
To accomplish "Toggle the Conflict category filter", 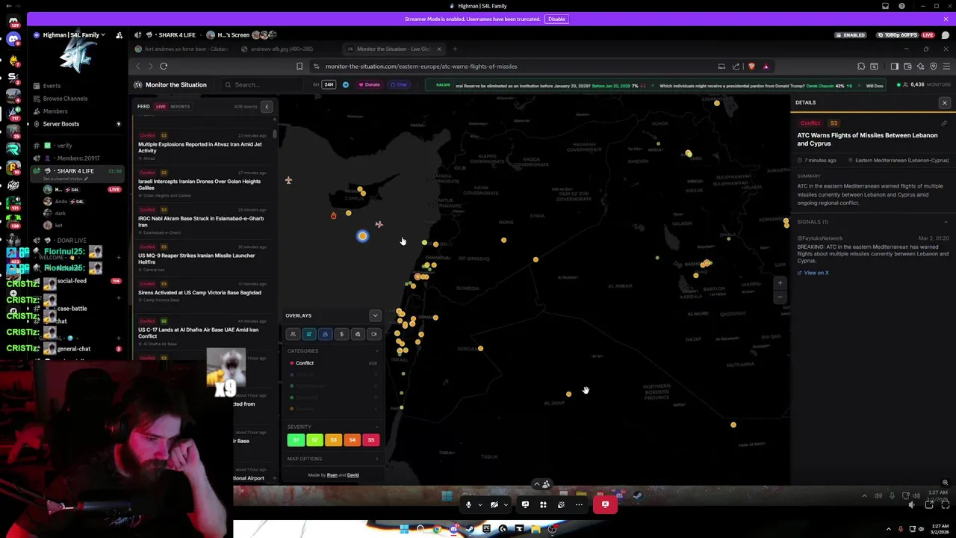I will (333, 363).
